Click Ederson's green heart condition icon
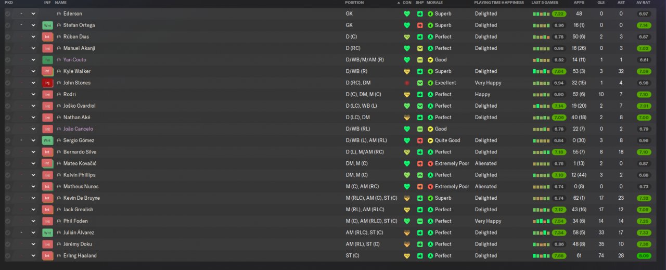 [x=407, y=14]
